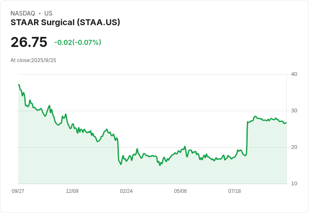
Task: Select the 20 y-axis price label
Action: 294,147
